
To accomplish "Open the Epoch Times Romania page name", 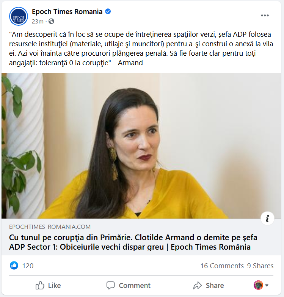I will click(x=67, y=11).
